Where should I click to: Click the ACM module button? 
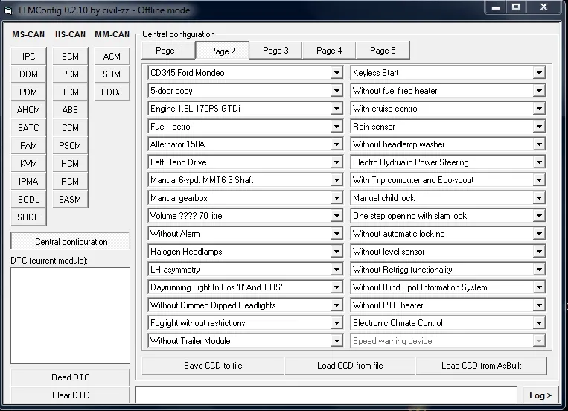pos(112,57)
